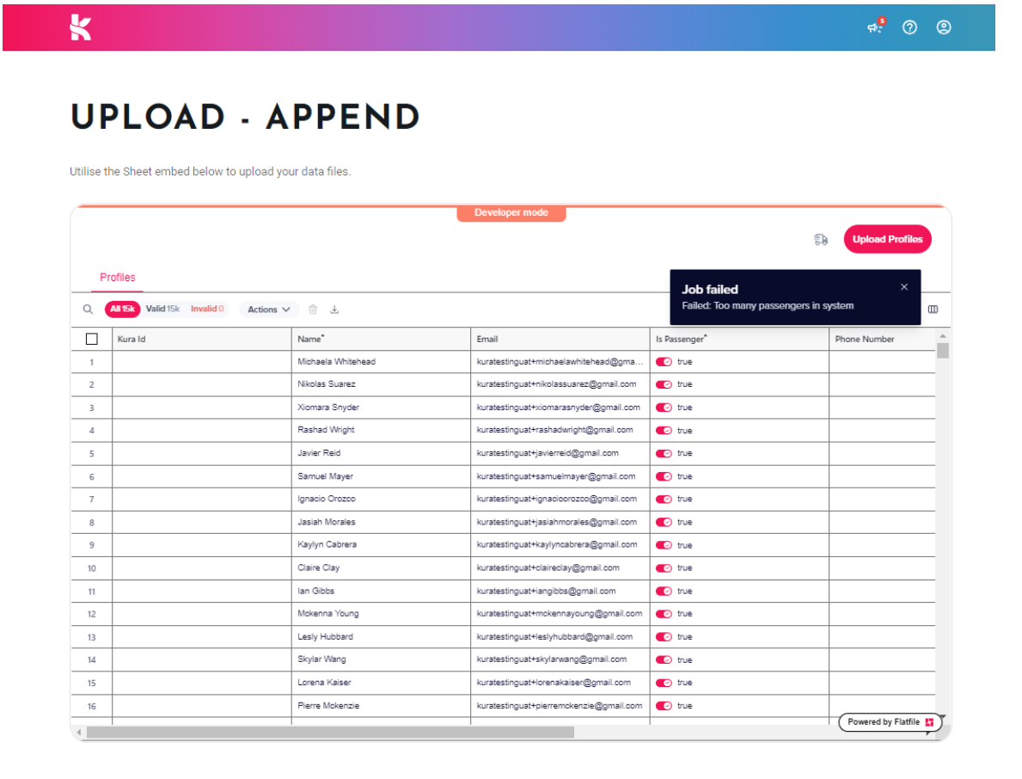Click the vertical scrollbar thumb of table
Image resolution: width=1022 pixels, height=779 pixels.
click(942, 351)
